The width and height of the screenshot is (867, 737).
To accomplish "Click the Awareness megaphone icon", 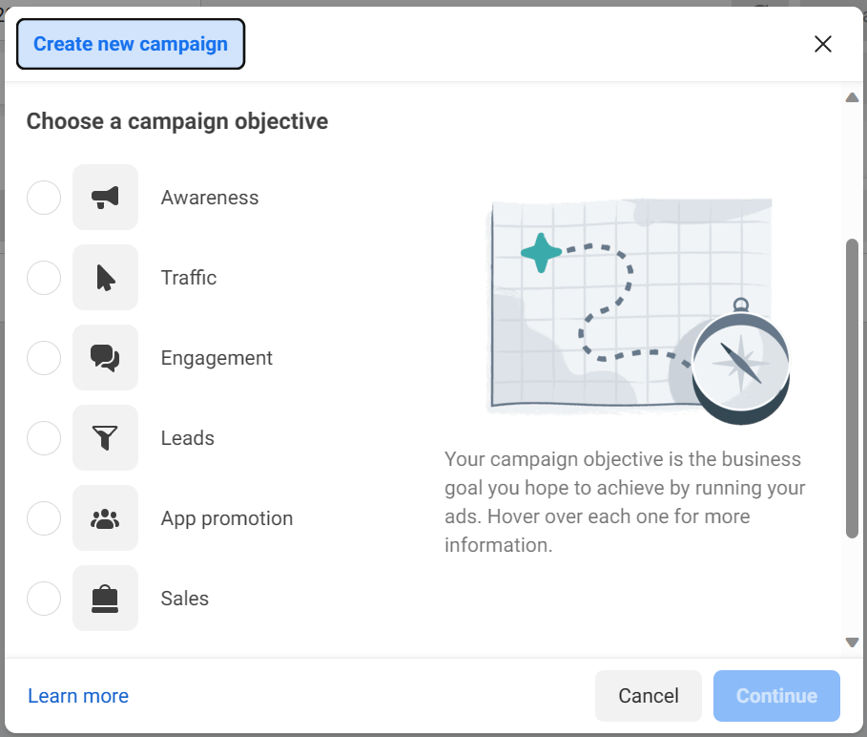I will coord(105,198).
